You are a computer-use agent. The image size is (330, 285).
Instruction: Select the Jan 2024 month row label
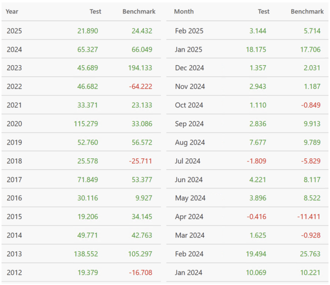click(x=189, y=273)
